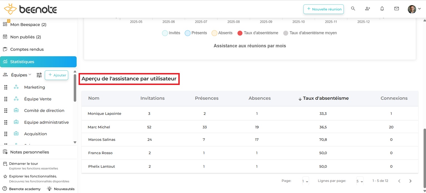Open Mon Beespace from the sidebar
This screenshot has width=426, height=193.
26,24
